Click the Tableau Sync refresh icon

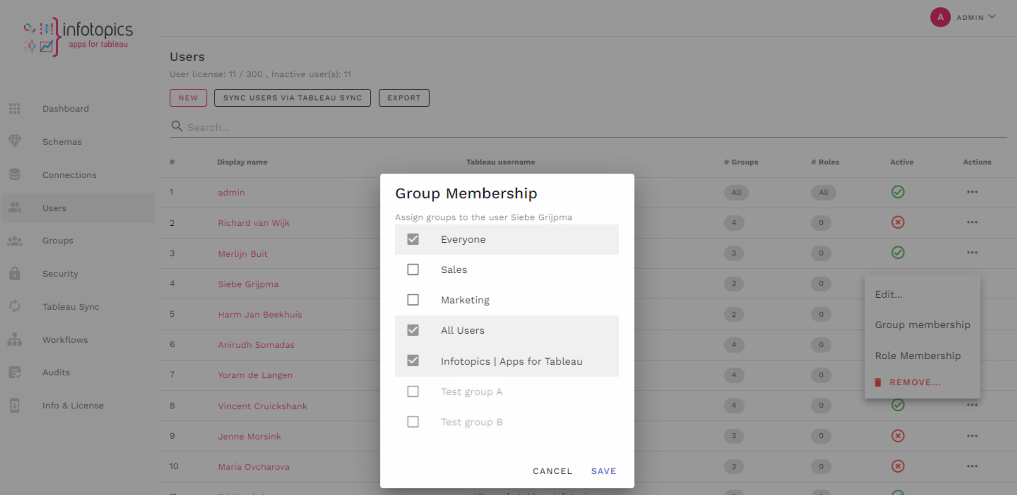tap(15, 306)
